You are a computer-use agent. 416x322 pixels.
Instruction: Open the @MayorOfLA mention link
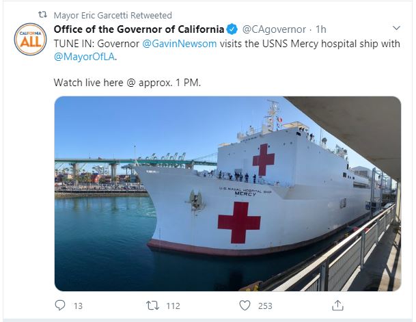85,57
